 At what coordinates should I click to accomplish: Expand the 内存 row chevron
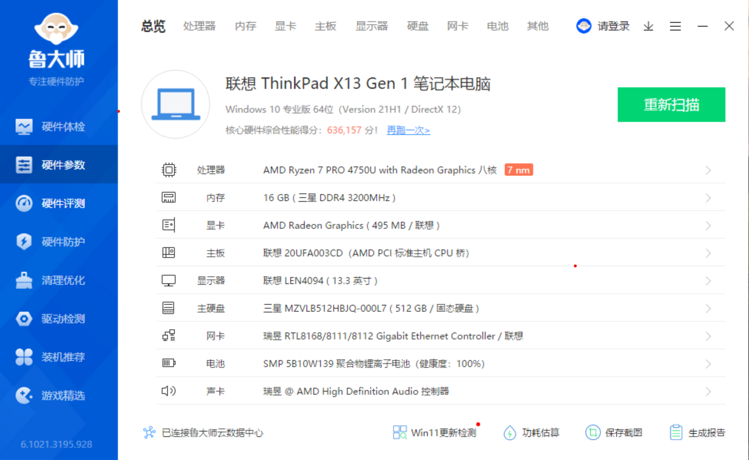pyautogui.click(x=708, y=198)
